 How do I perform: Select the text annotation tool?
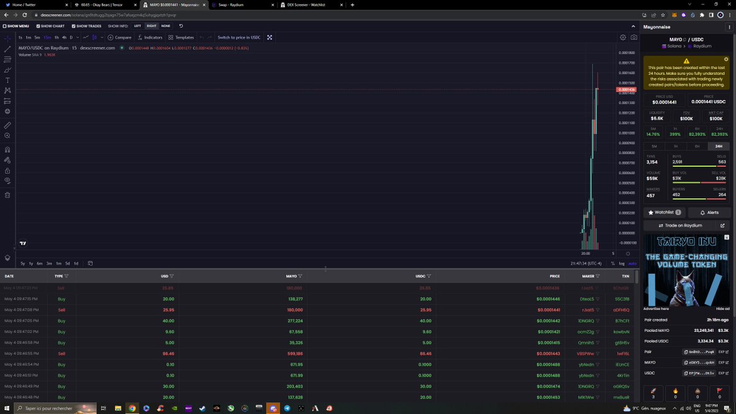(x=7, y=80)
